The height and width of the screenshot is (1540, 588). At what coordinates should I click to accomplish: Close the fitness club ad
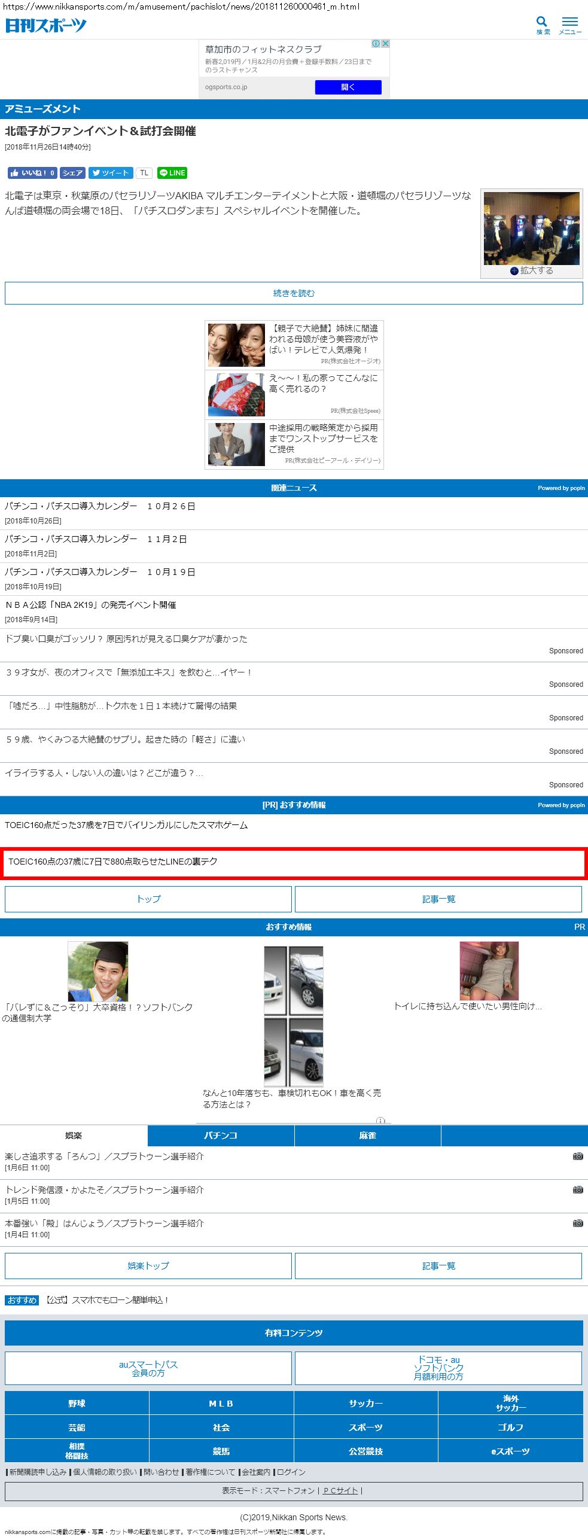386,44
